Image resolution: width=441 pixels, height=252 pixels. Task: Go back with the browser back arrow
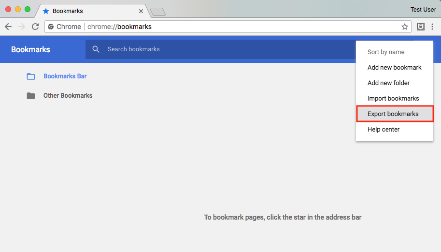coord(8,27)
